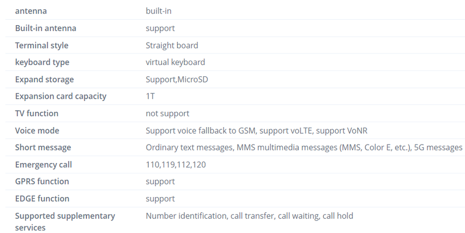Image resolution: width=465 pixels, height=233 pixels.
Task: Click 'Straight board' value text
Action: pyautogui.click(x=172, y=45)
